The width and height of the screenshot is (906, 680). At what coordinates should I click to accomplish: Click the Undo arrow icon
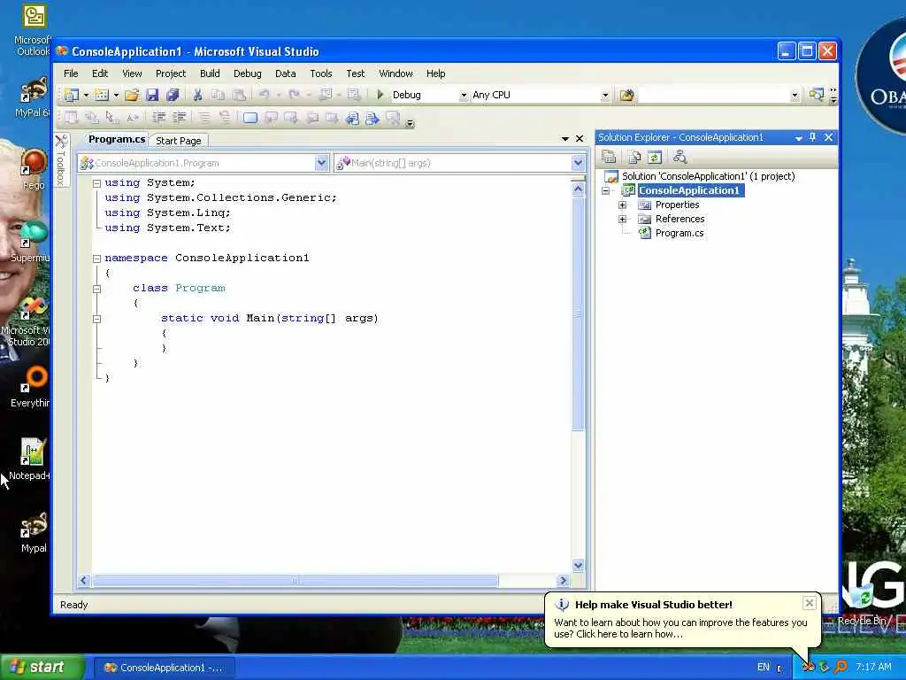click(264, 95)
